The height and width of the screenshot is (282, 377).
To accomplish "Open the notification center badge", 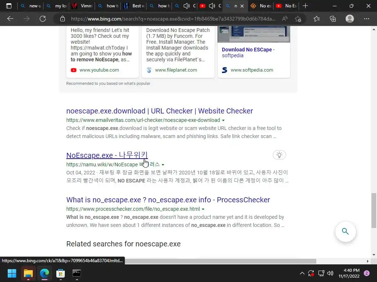I will [367, 273].
